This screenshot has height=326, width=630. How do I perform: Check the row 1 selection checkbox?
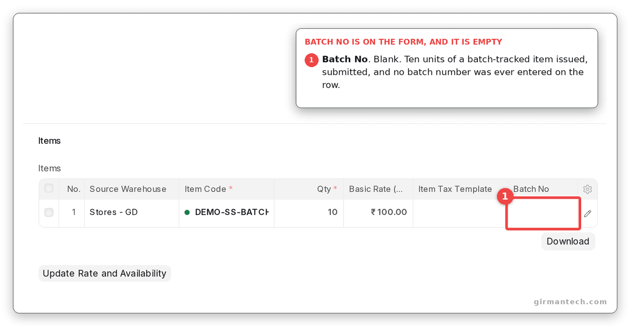(x=49, y=212)
